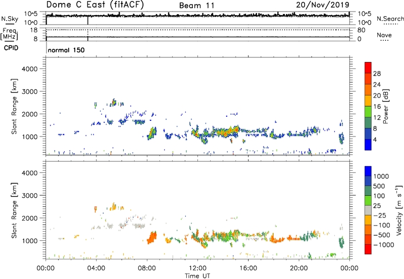Click the red top of power colorbar
This screenshot has width=404, height=279.
coord(368,67)
